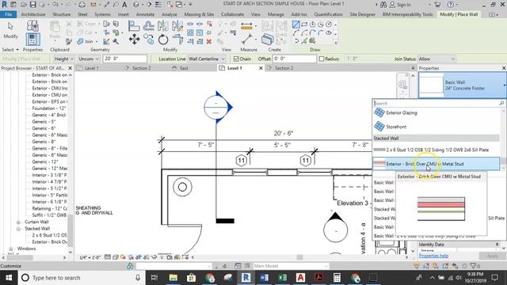The width and height of the screenshot is (507, 285).
Task: Open the Main Model design options dropdown
Action: point(291,266)
